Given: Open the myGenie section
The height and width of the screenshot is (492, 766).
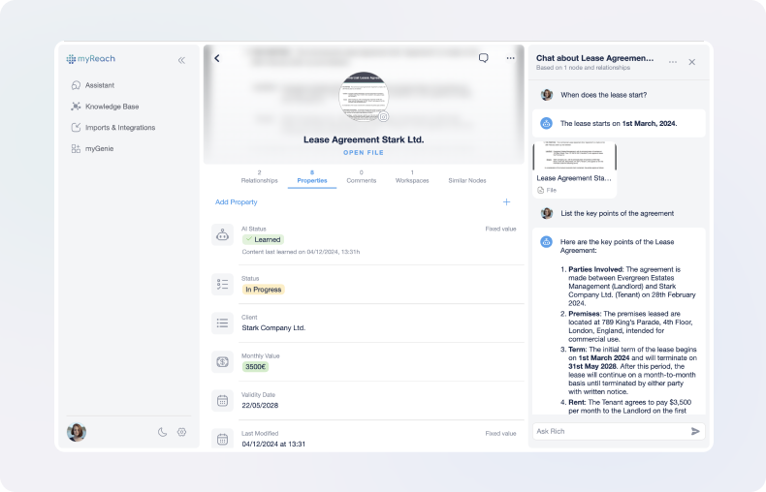Looking at the screenshot, I should [x=100, y=149].
